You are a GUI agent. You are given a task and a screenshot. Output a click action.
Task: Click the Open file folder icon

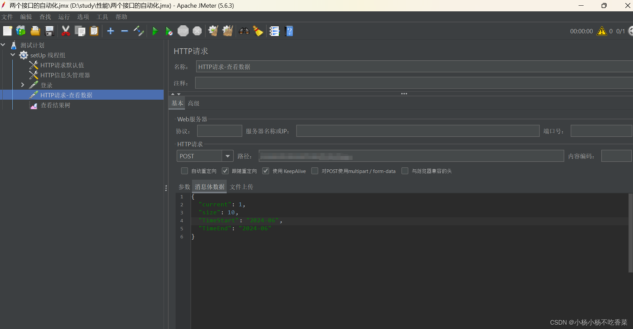click(35, 31)
